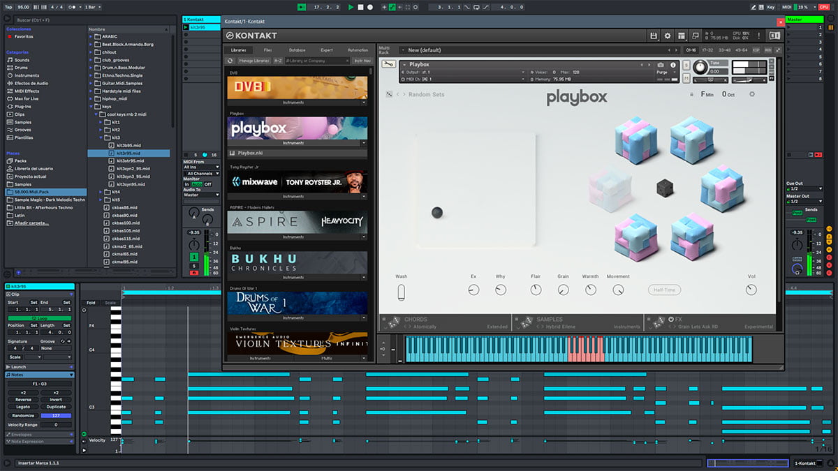Select the Playbox.nki instrument file

(297, 153)
